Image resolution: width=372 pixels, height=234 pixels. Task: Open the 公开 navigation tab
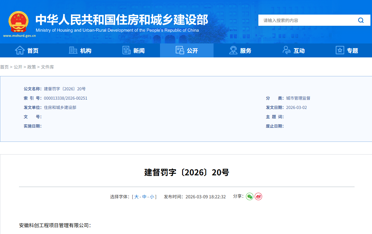(187, 50)
